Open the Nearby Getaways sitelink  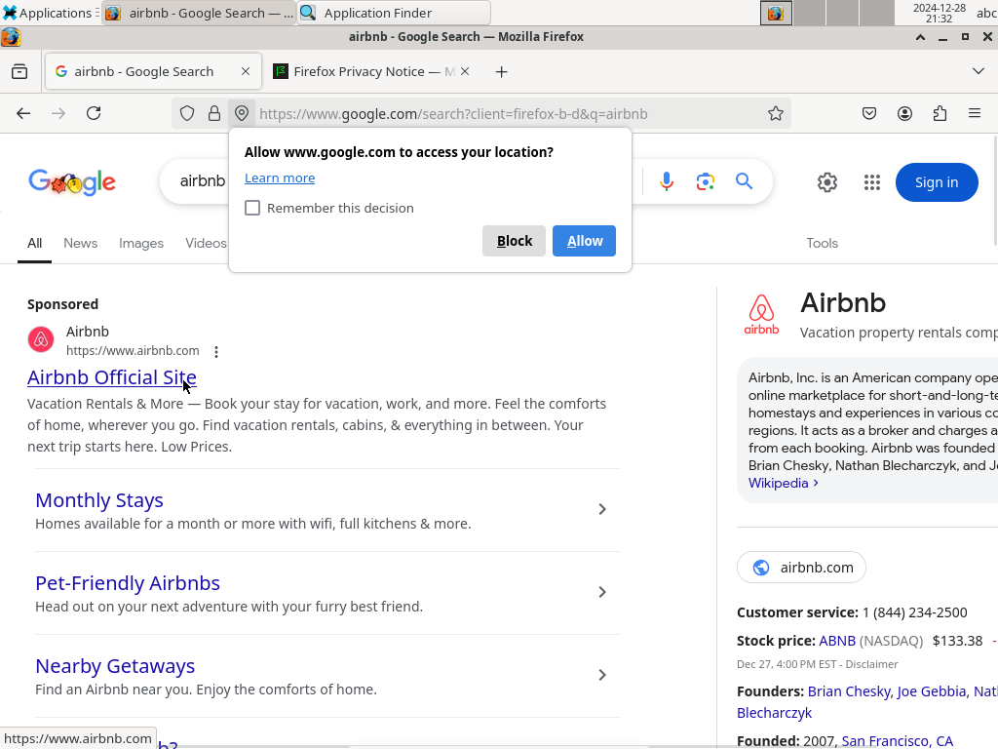[115, 665]
